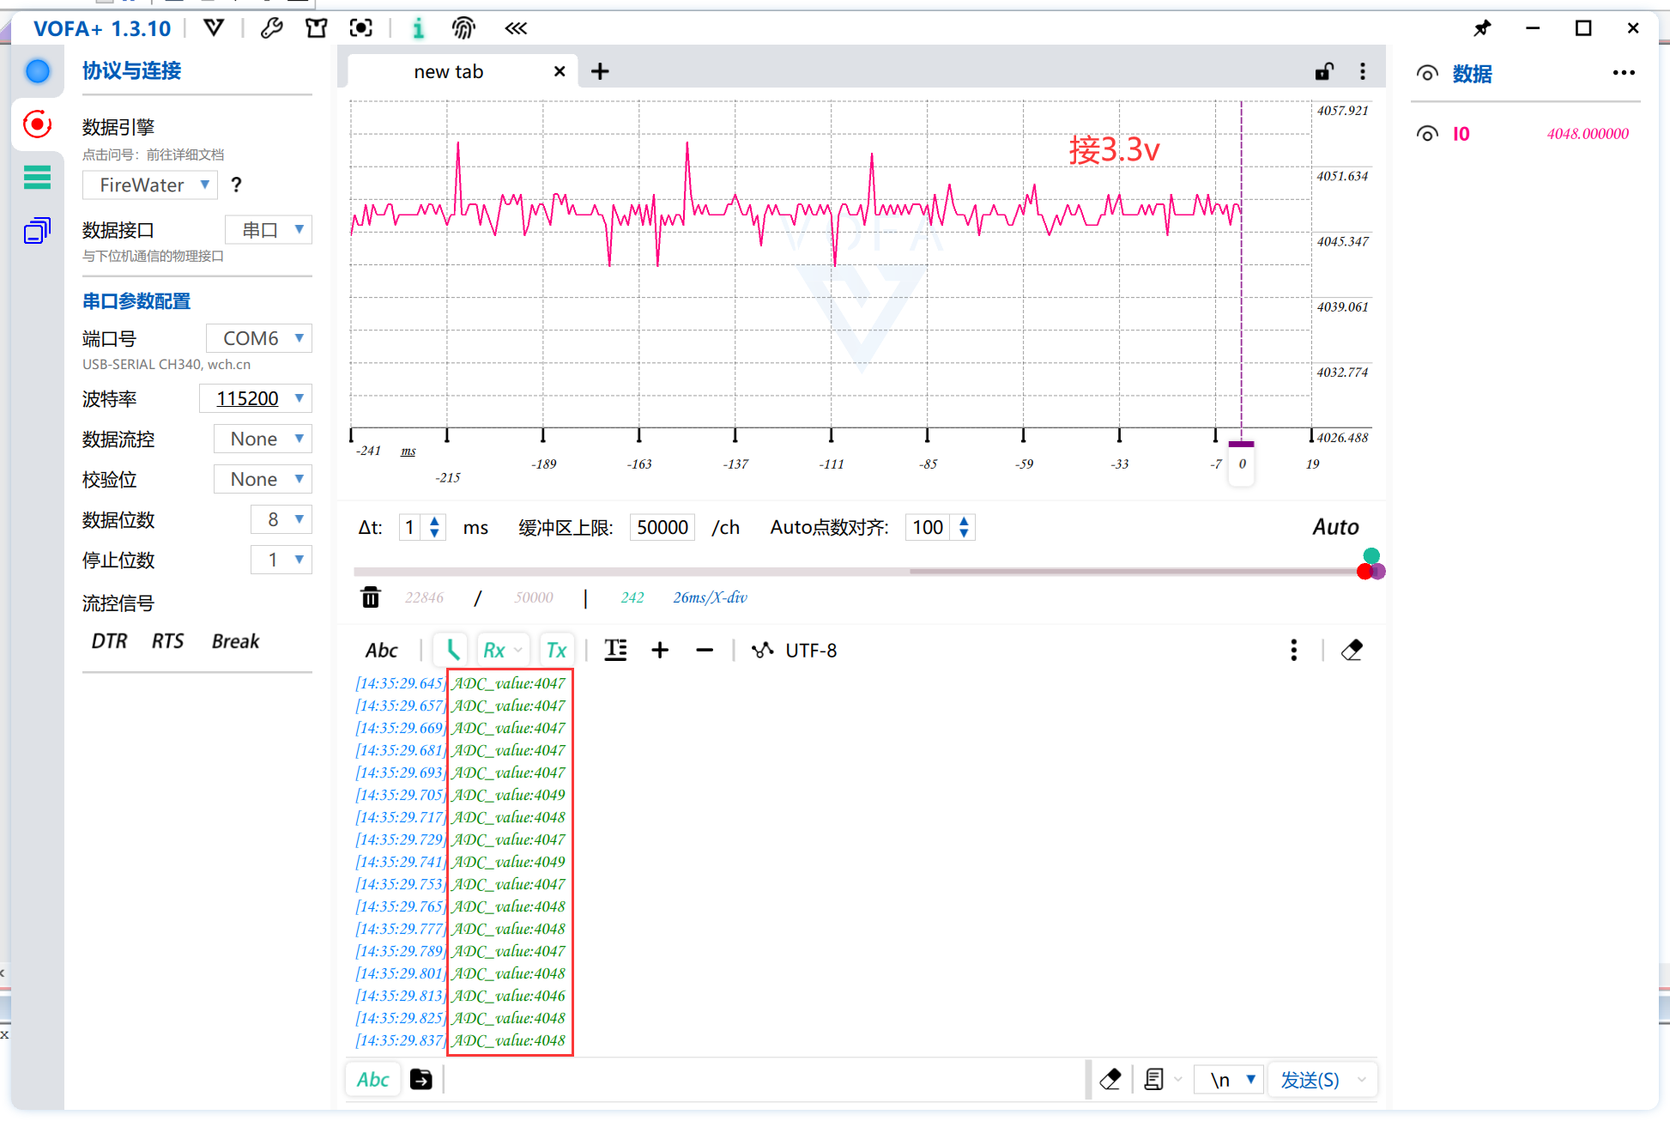Viewport: 1670px width, 1121px height.
Task: Collapse sidebar with double-chevron icon
Action: [x=516, y=28]
